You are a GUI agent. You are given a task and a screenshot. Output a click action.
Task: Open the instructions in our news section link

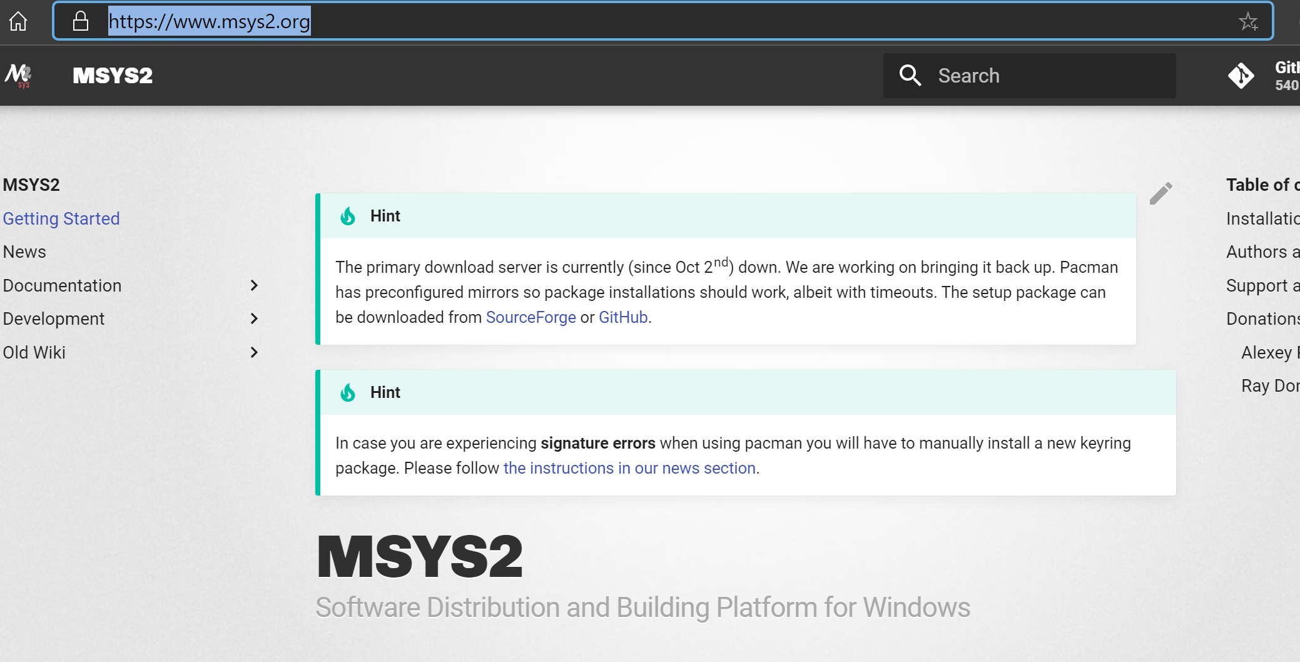630,468
